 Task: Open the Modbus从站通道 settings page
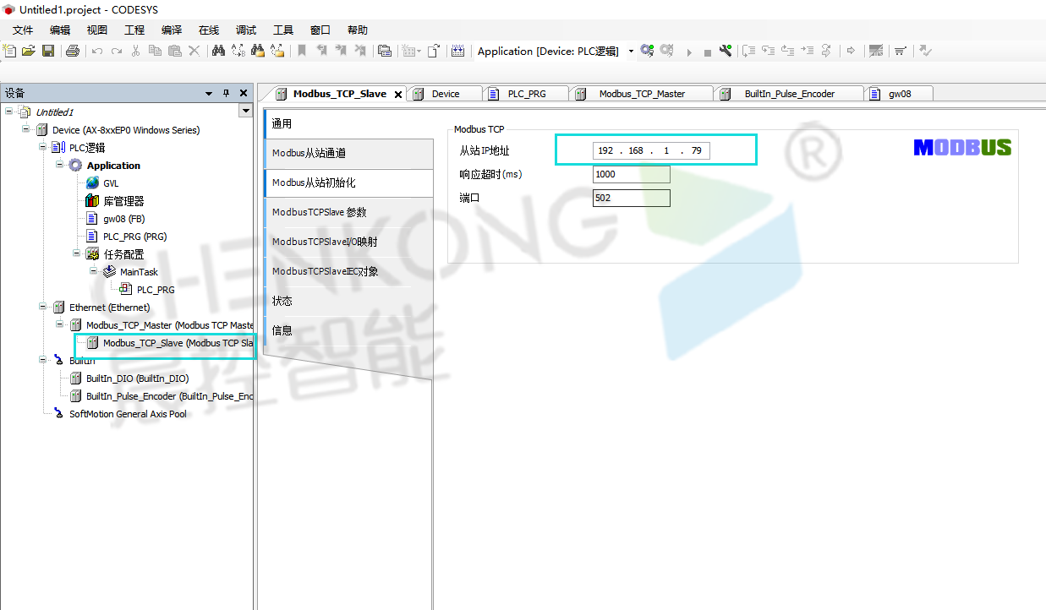point(309,153)
